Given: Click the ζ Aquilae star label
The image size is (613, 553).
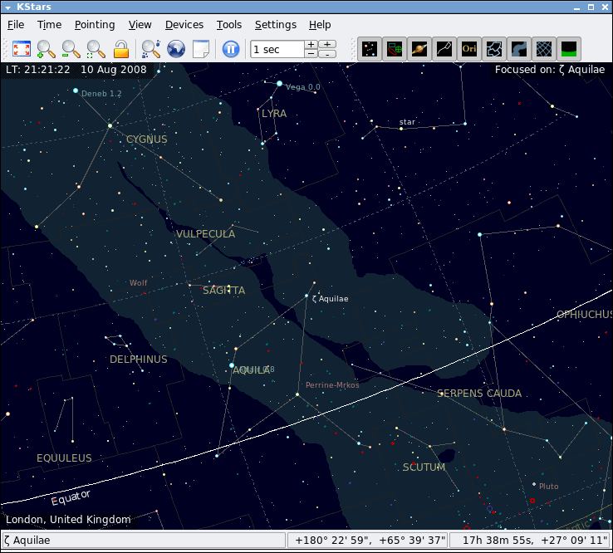Looking at the screenshot, I should pos(331,299).
